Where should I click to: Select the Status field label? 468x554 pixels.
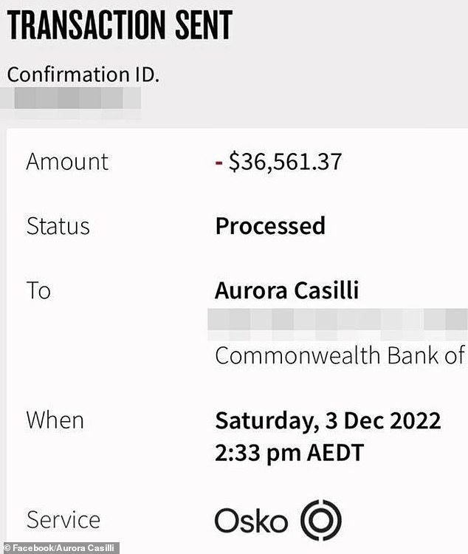[x=58, y=226]
